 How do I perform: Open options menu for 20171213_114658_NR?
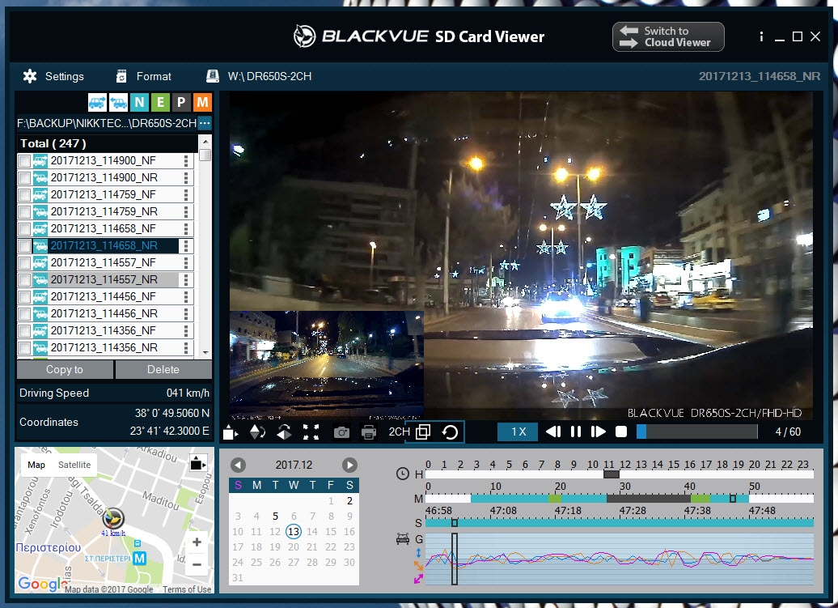pos(186,245)
